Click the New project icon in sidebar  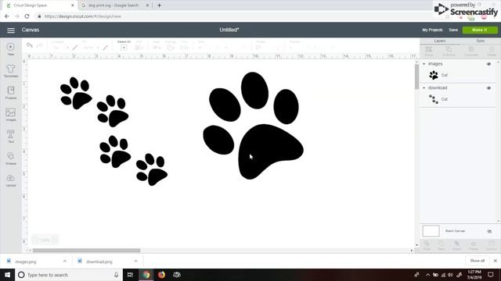10,48
